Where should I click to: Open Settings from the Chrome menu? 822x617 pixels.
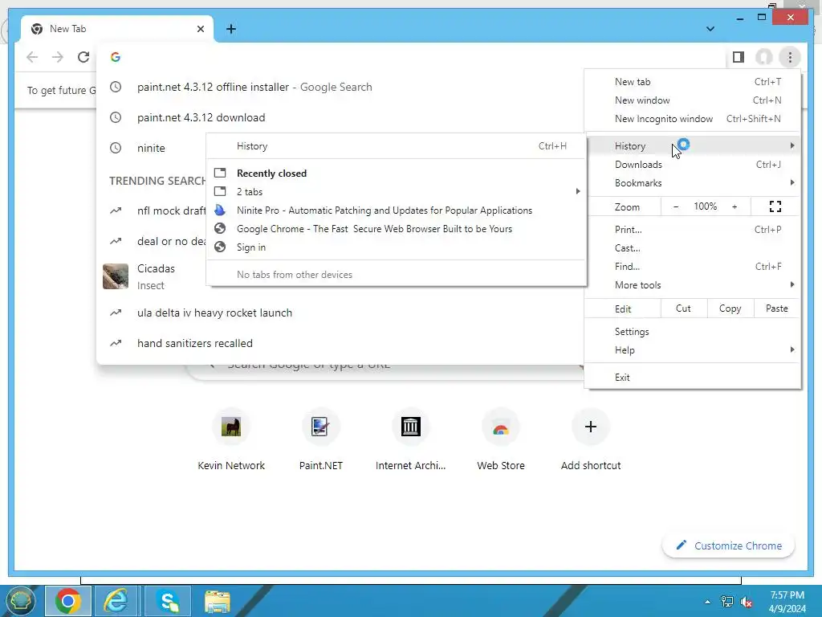[693, 332]
